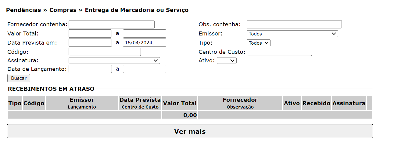The width and height of the screenshot is (394, 151).
Task: Click the Data de Lançamento start field
Action: (90, 69)
